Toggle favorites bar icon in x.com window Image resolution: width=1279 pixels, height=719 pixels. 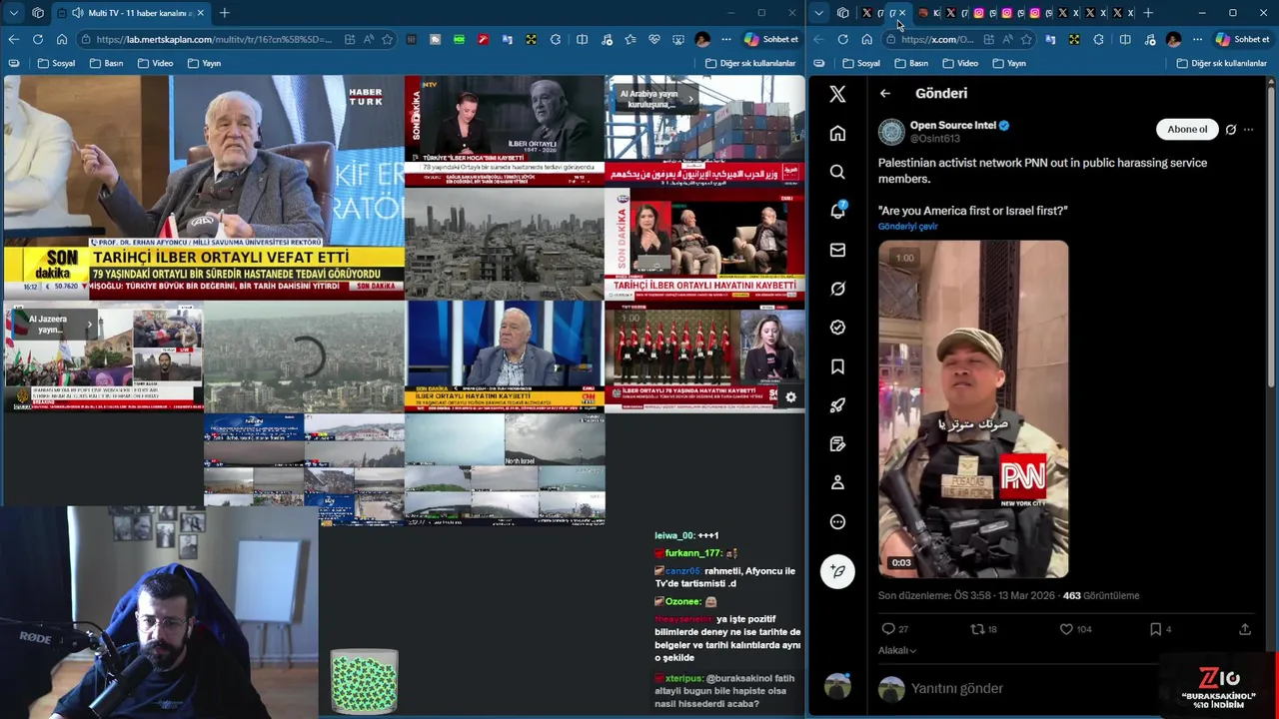(818, 63)
